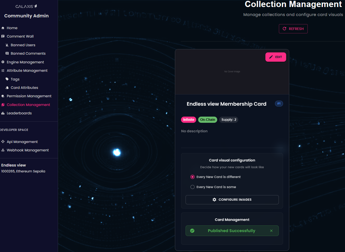Image resolution: width=345 pixels, height=252 pixels.
Task: Click the pink Edit button
Action: (x=275, y=57)
